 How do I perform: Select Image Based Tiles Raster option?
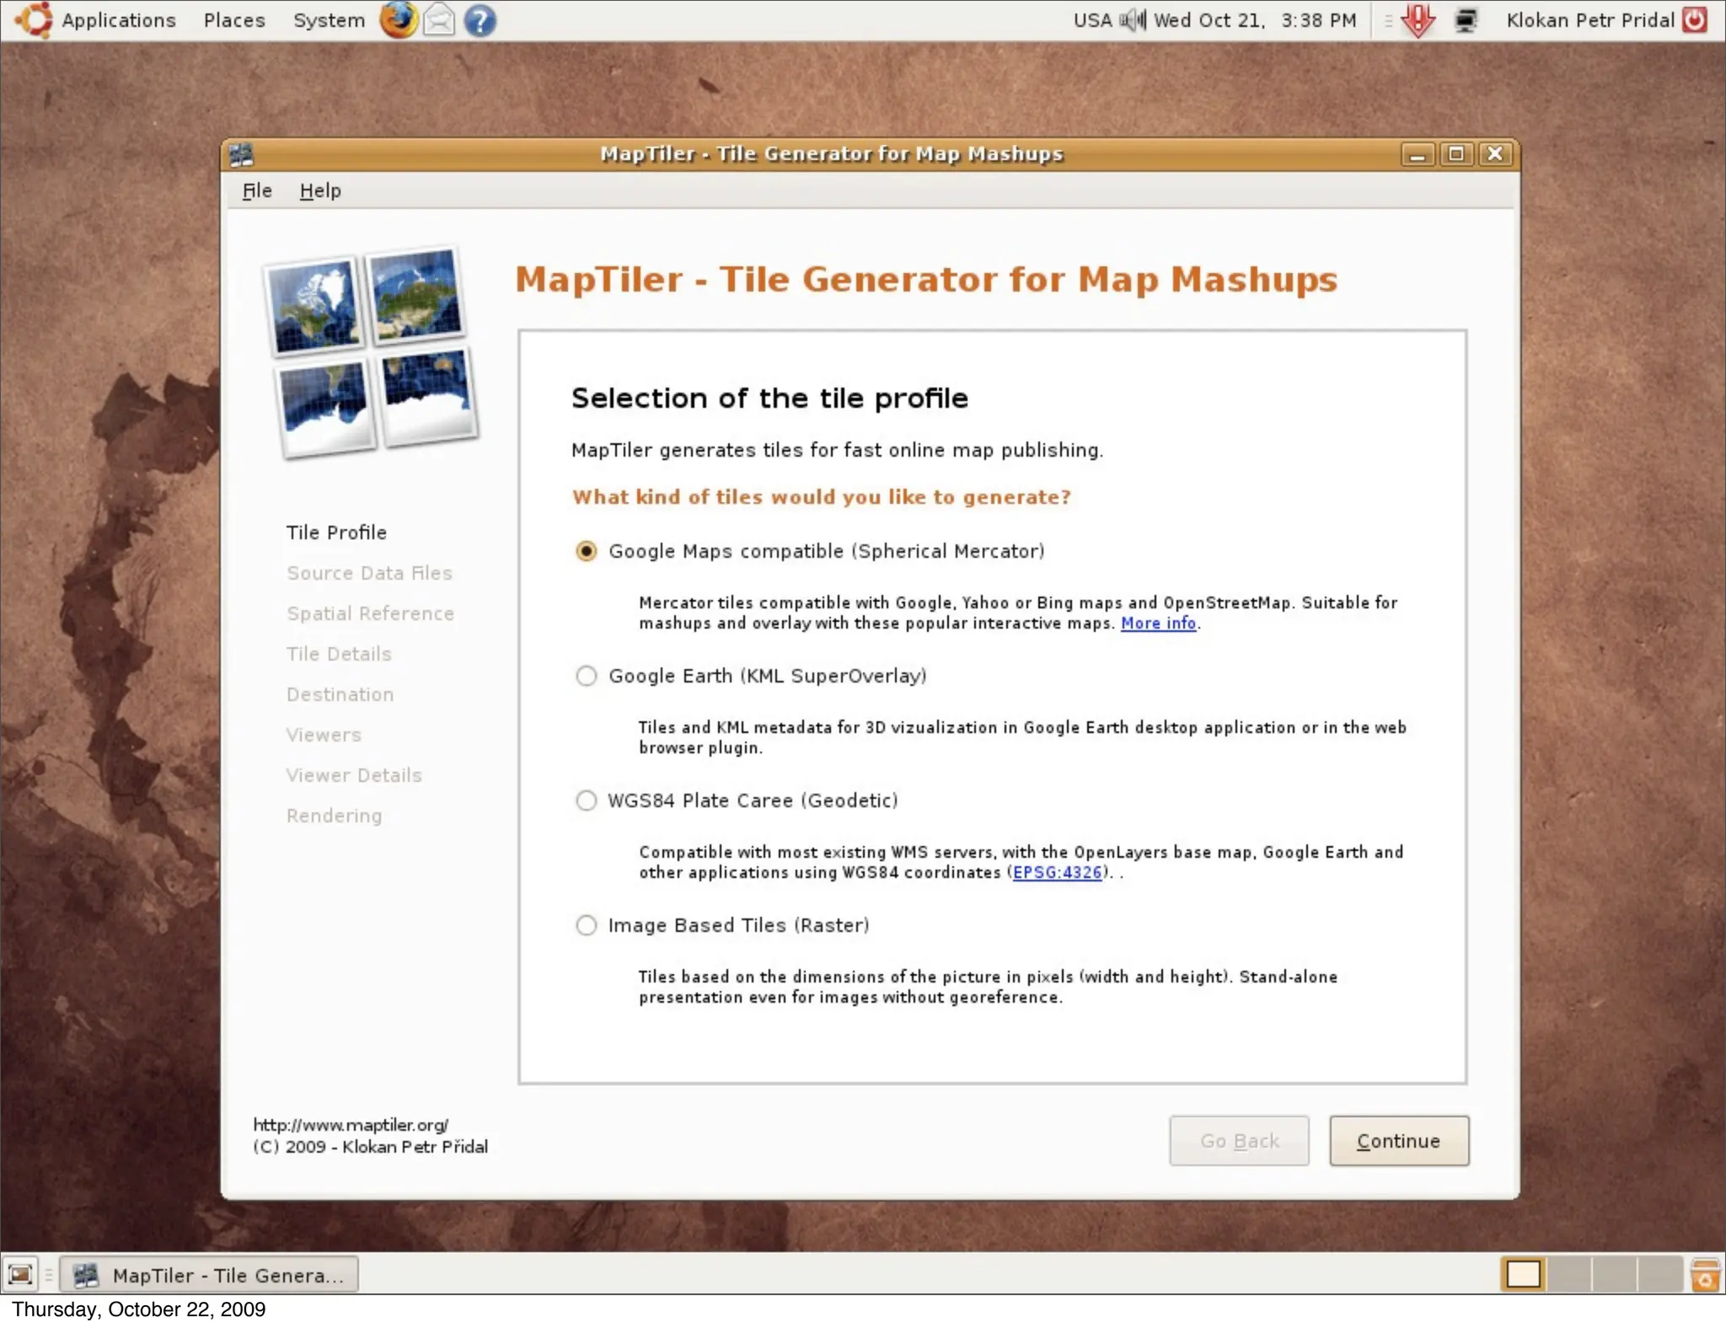pyautogui.click(x=586, y=925)
